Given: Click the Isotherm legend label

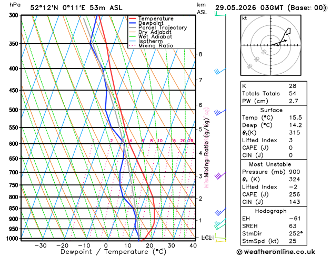Looking at the screenshot, I should coord(151,41).
